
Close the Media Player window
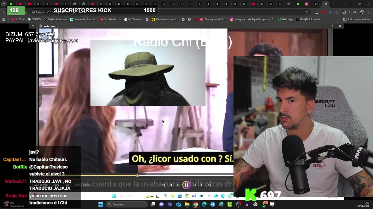(x=340, y=26)
